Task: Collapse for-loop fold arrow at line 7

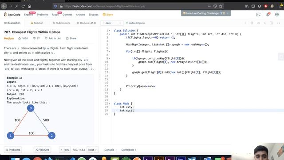Action: [x=110, y=52]
